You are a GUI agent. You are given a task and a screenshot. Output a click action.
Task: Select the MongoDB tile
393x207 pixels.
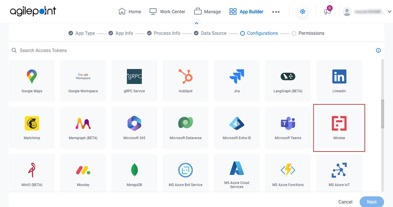134,173
